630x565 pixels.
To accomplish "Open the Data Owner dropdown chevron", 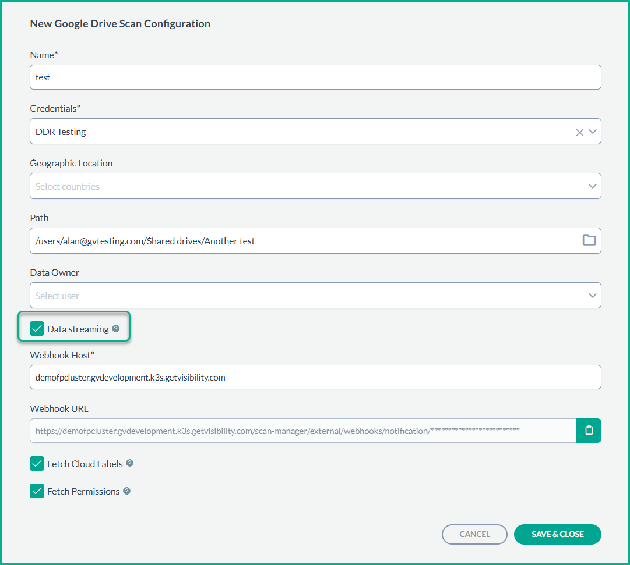I will pyautogui.click(x=593, y=296).
